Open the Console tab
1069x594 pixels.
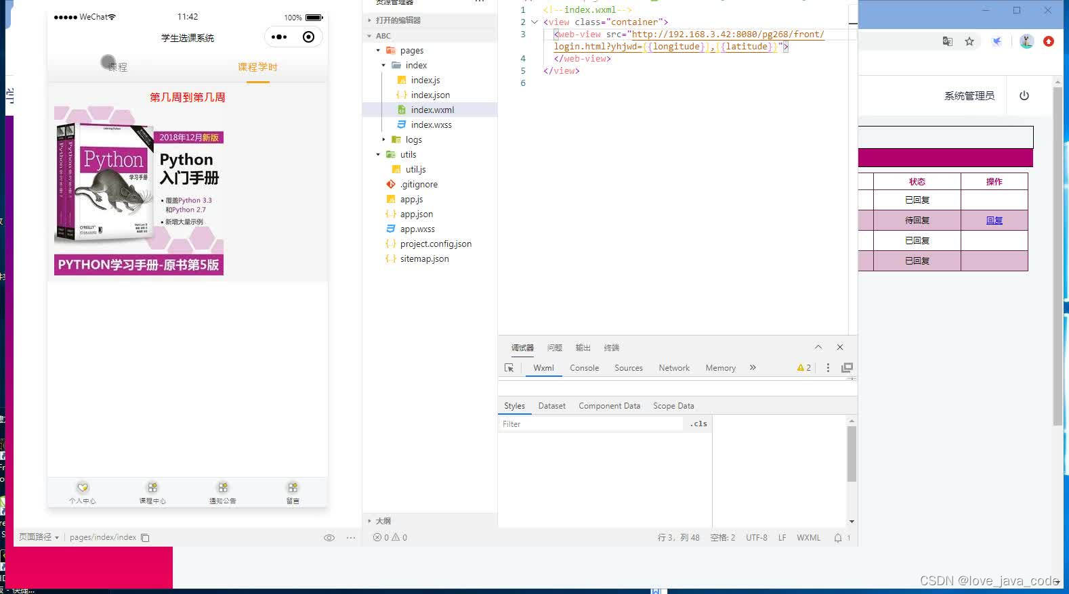[585, 368]
